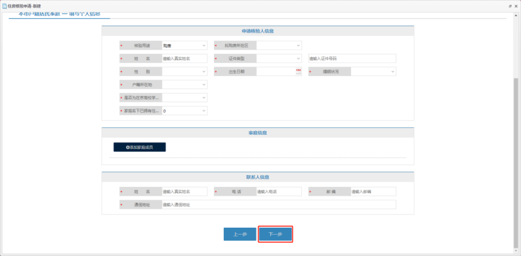Viewport: 521px width, 256px height.
Task: Proceed with the 下一步 button
Action: [275, 234]
